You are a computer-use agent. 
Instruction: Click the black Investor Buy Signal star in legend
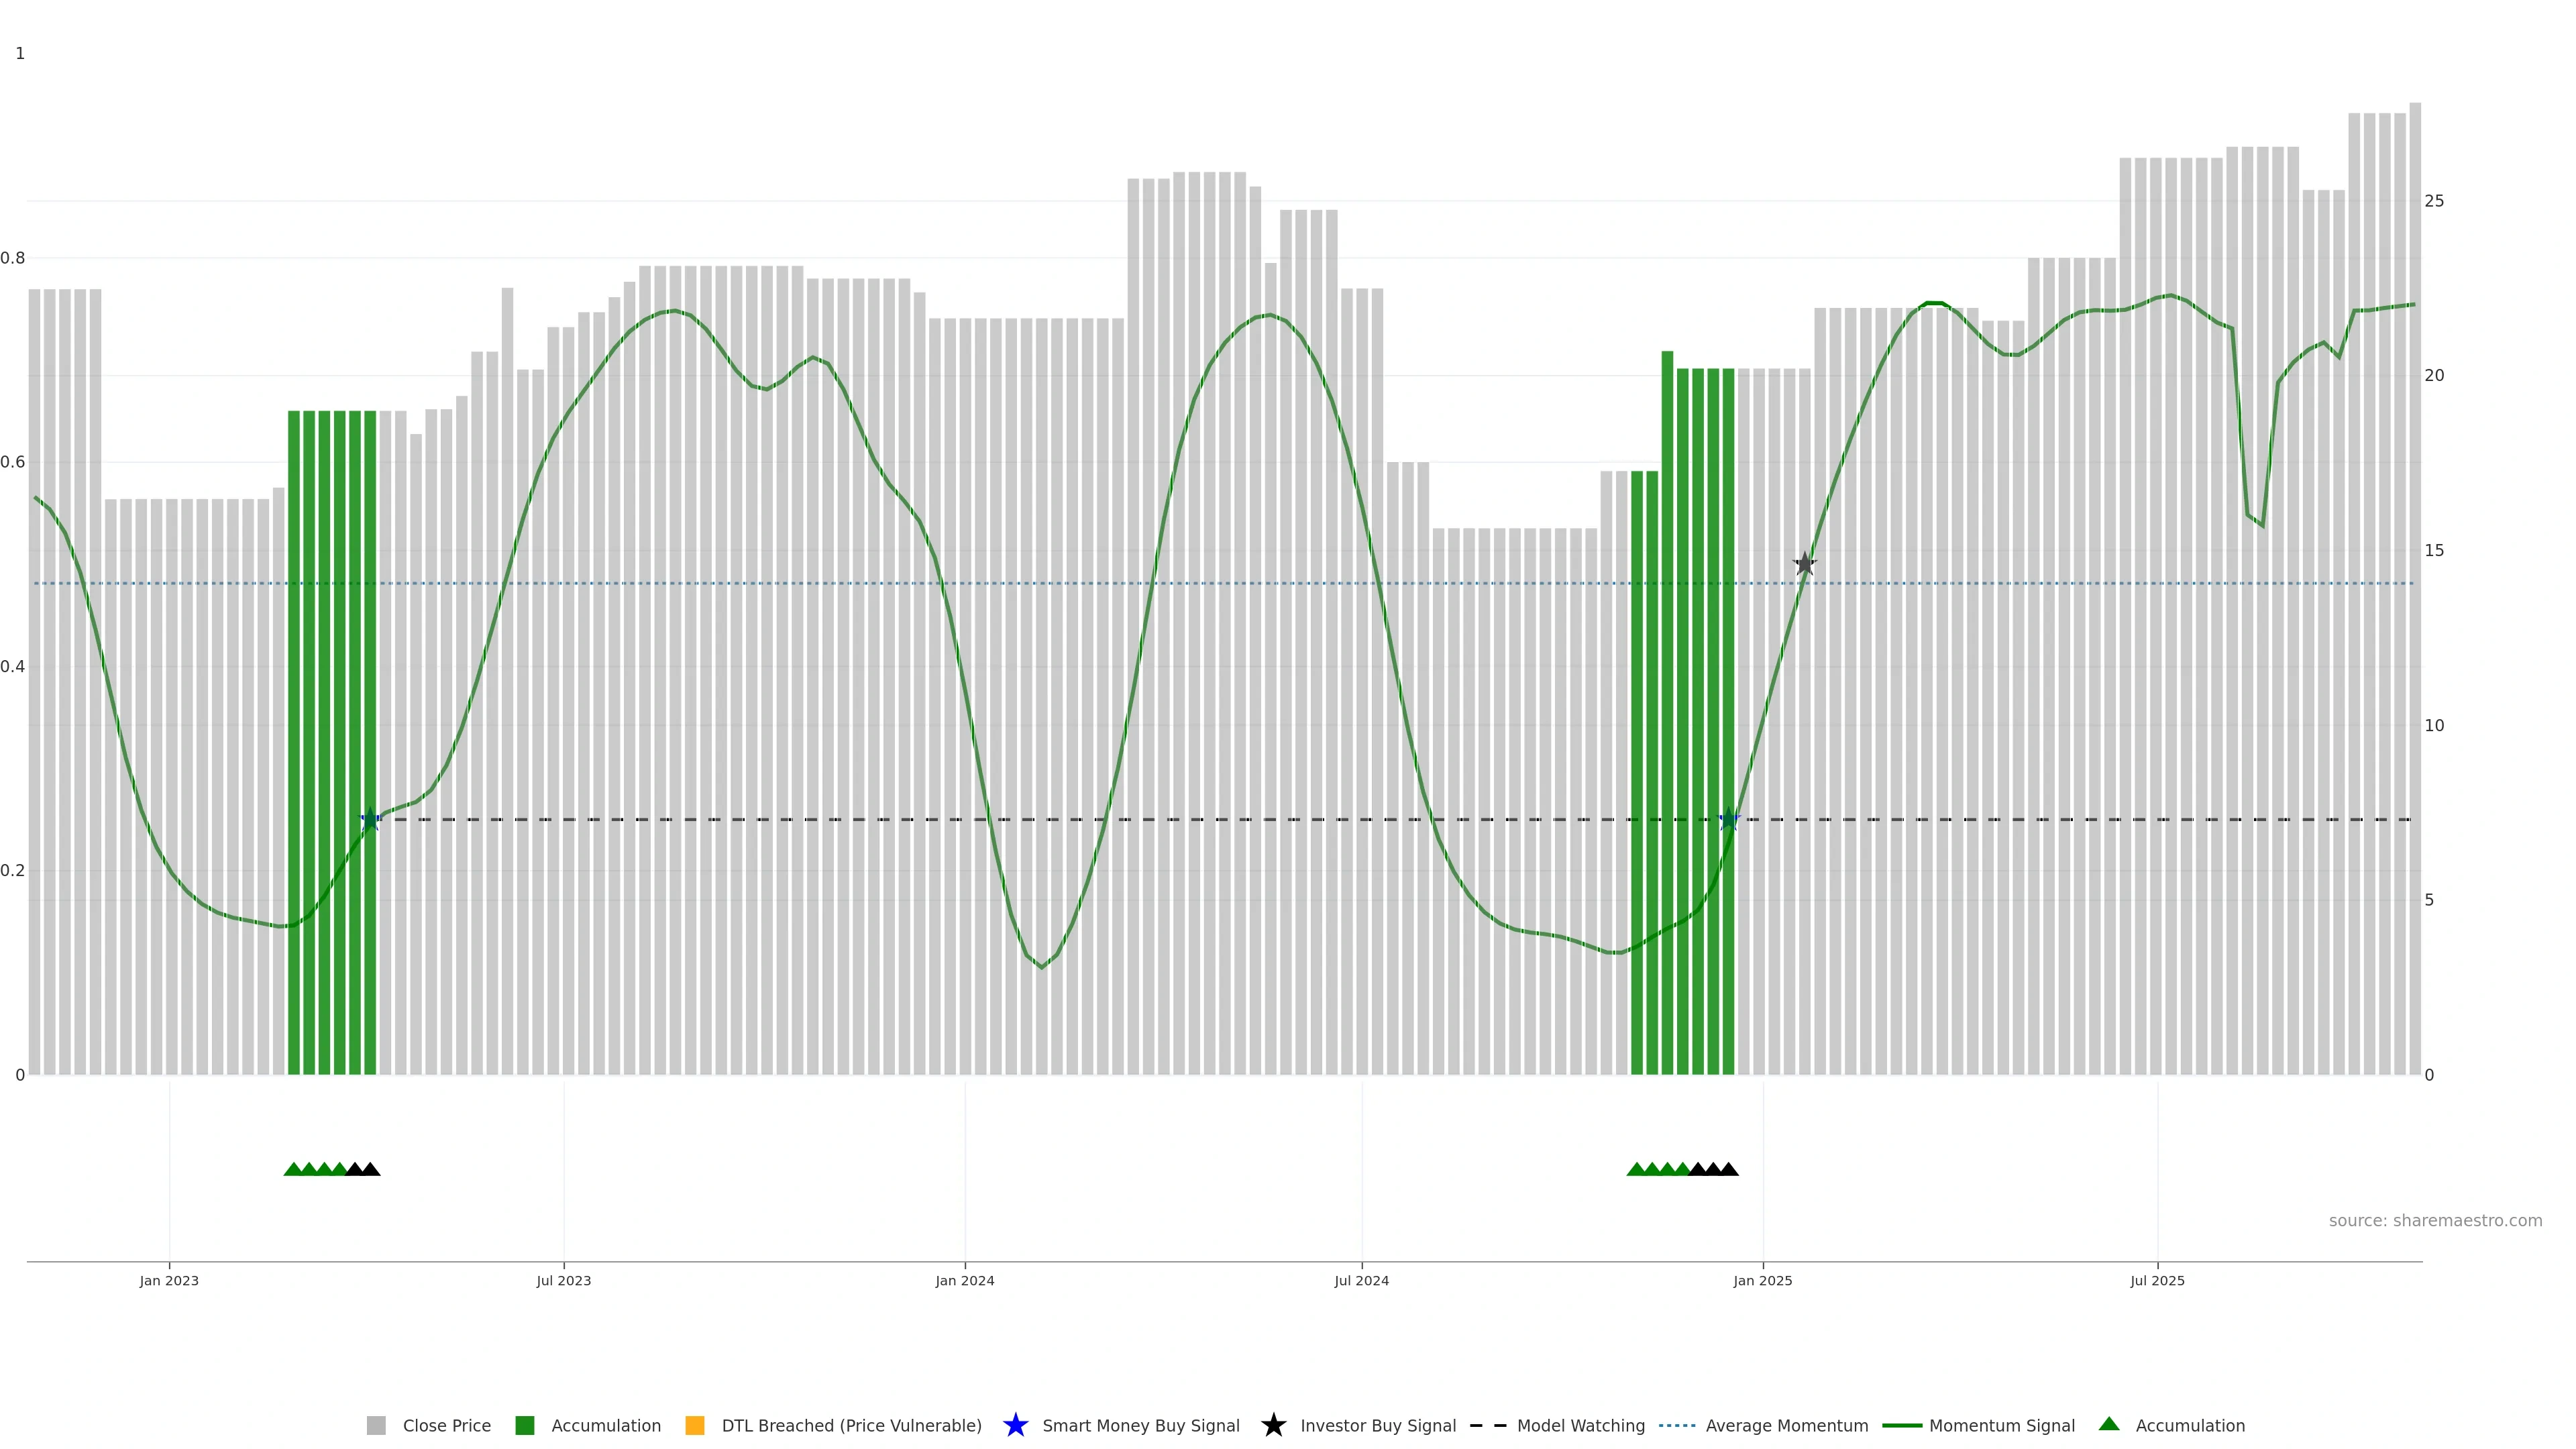click(x=1273, y=1425)
